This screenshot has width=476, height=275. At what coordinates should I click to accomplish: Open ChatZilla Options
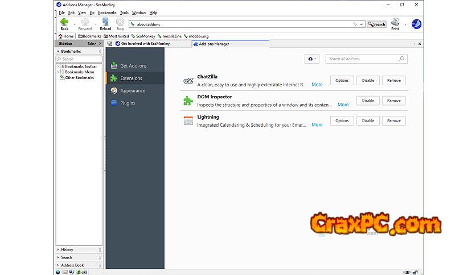pyautogui.click(x=342, y=81)
